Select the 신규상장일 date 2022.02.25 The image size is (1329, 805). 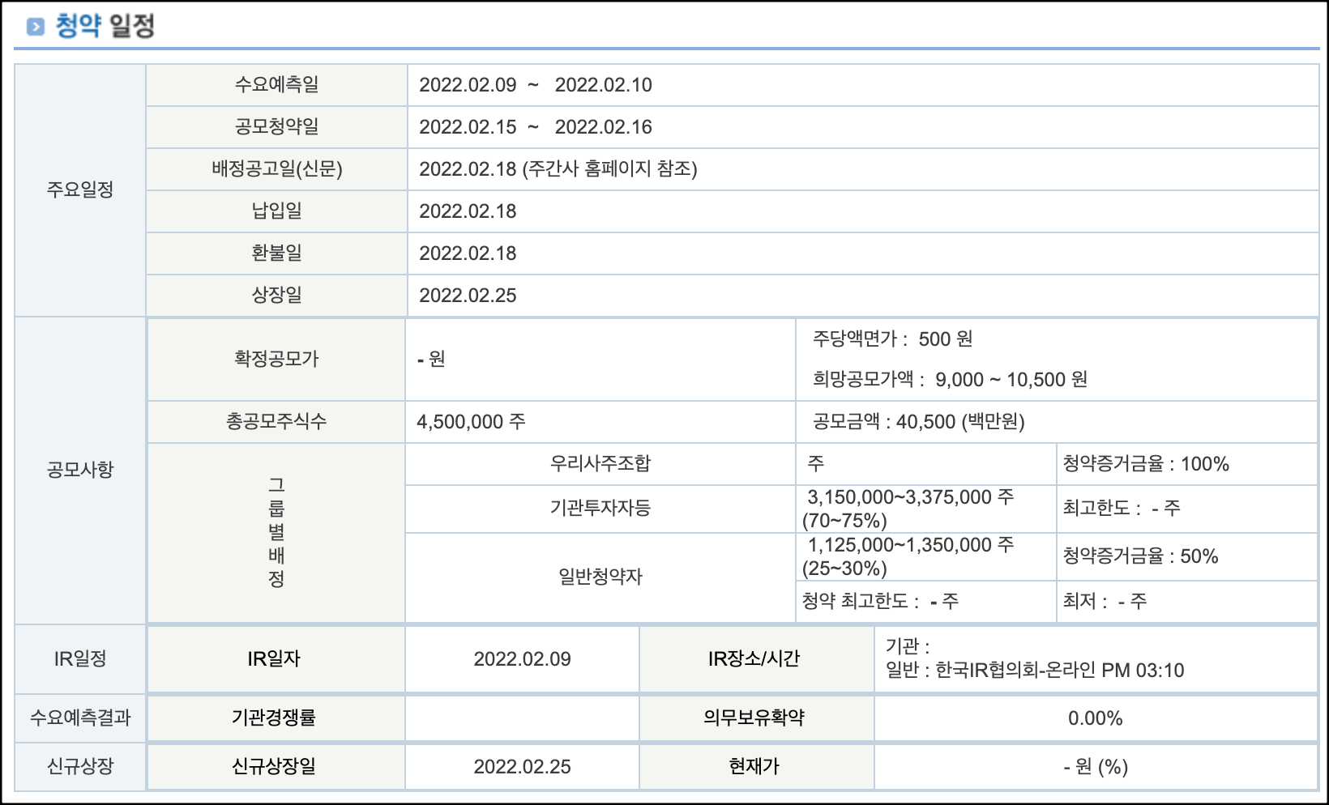click(522, 767)
